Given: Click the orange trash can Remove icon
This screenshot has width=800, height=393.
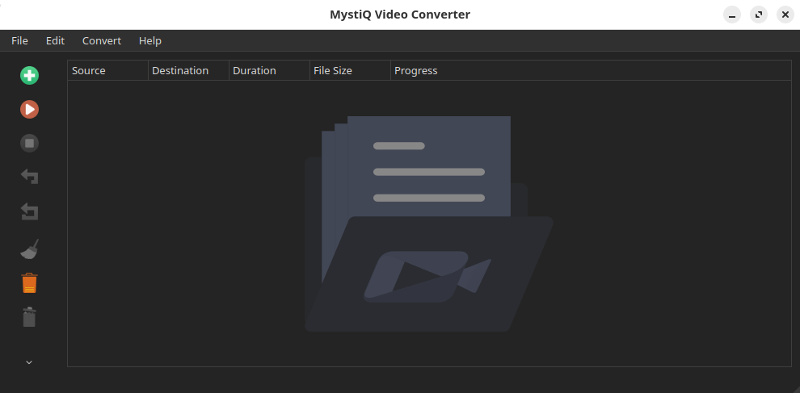Looking at the screenshot, I should tap(29, 283).
